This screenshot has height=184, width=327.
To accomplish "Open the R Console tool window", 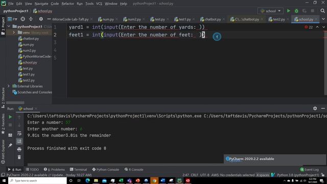I will (134, 169).
